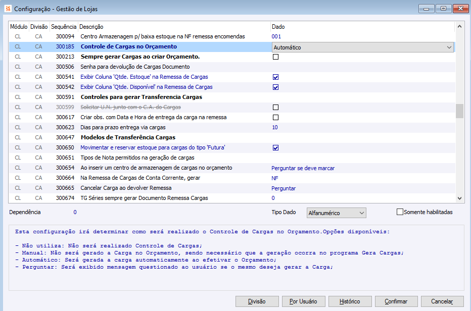This screenshot has width=471, height=311.
Task: Enable 'Criar obs. com Data e Hora' checkbox
Action: [x=275, y=117]
